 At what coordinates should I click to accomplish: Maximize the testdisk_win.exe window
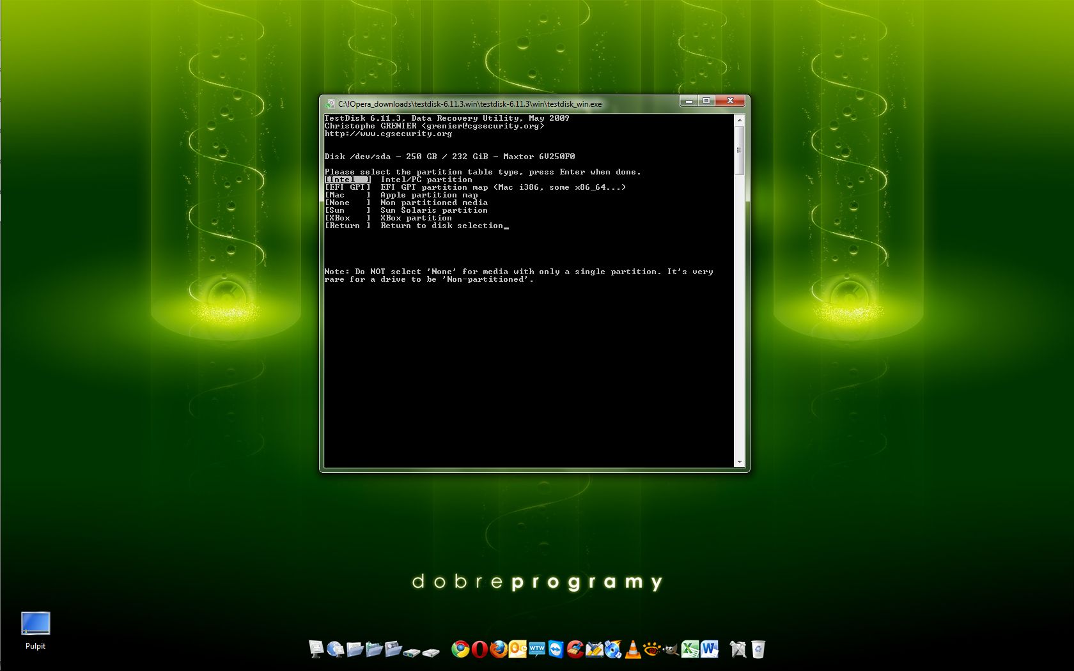tap(706, 101)
